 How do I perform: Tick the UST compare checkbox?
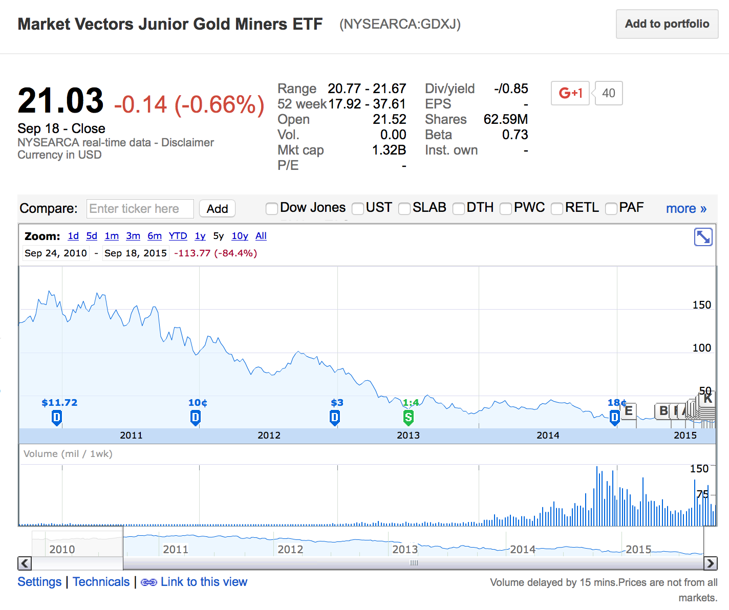coord(358,208)
